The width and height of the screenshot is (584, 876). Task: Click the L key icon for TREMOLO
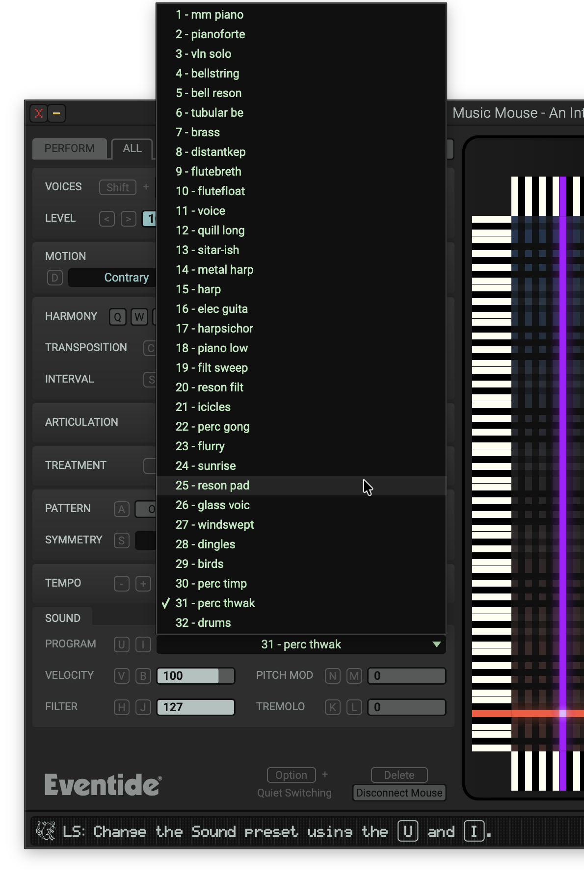354,707
